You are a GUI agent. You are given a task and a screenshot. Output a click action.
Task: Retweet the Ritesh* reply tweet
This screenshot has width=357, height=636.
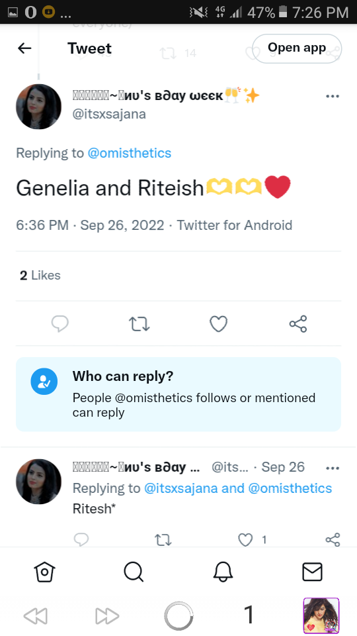[163, 539]
